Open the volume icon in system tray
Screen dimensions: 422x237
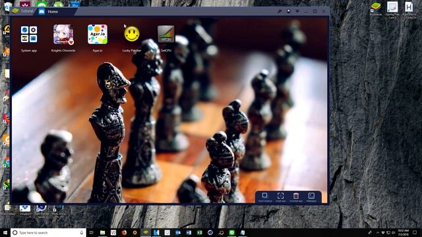coord(393,232)
